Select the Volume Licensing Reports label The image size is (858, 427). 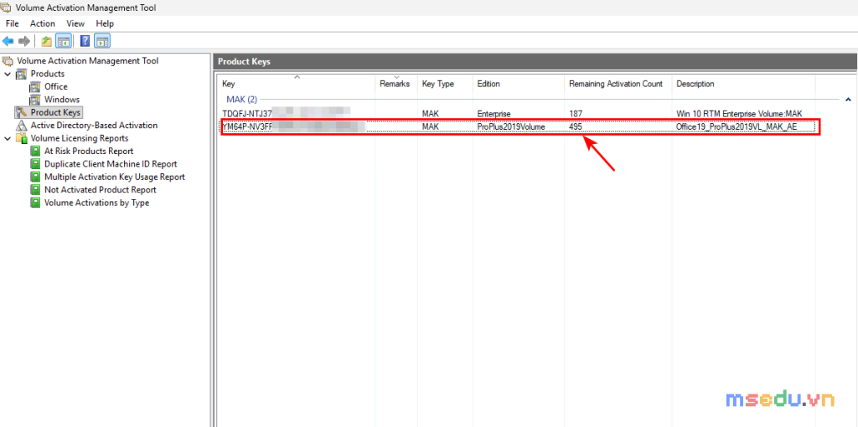80,138
